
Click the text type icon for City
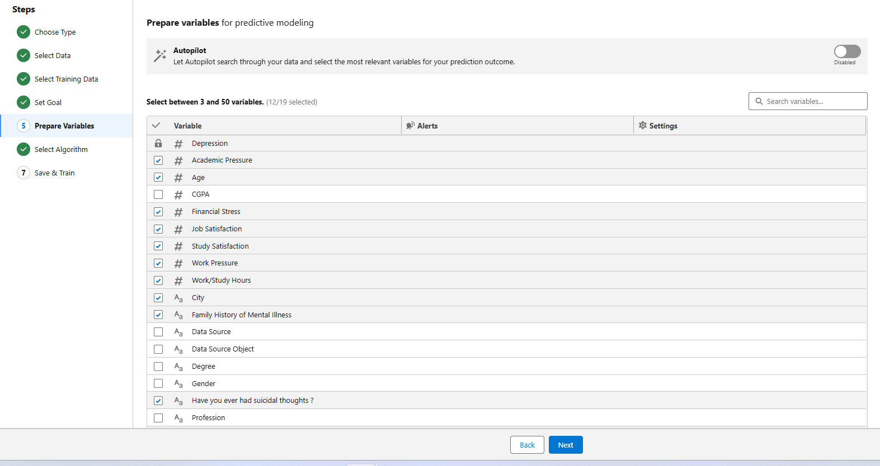(x=178, y=298)
